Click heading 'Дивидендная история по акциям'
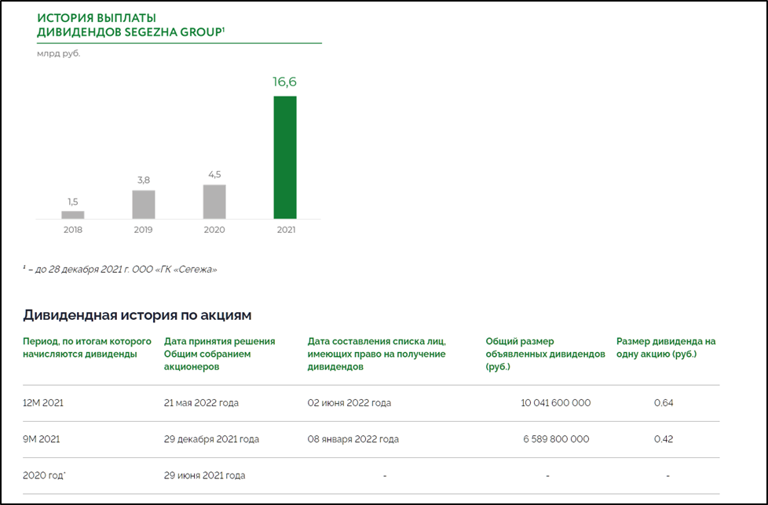Screen dimensions: 768x505 [137, 315]
